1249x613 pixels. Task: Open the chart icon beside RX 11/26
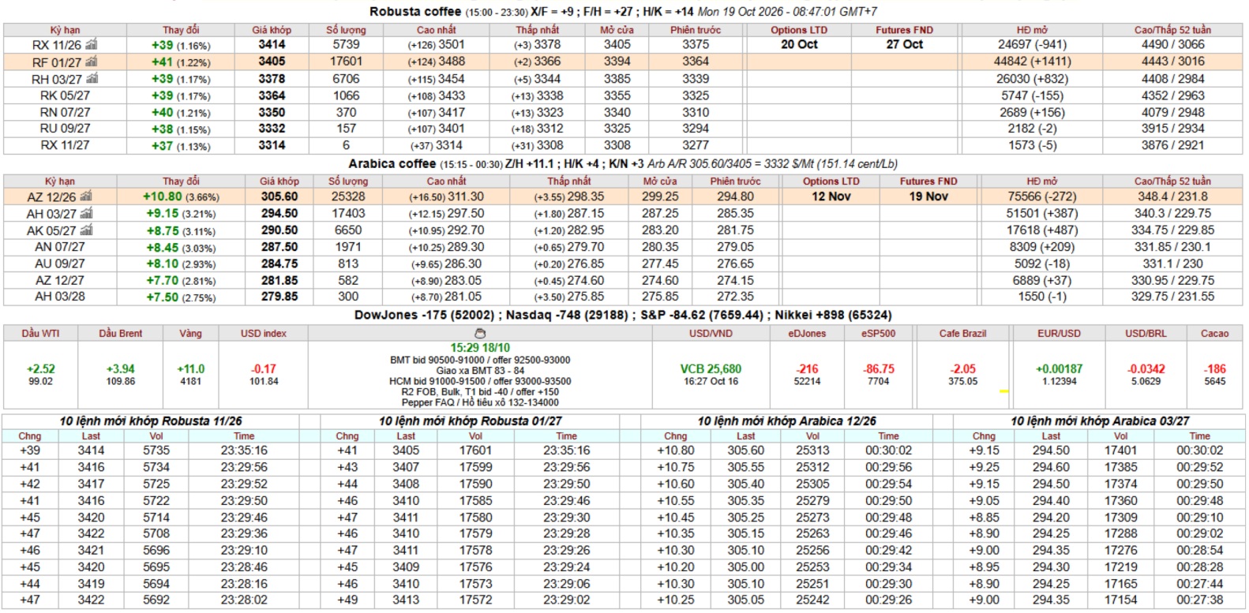92,44
